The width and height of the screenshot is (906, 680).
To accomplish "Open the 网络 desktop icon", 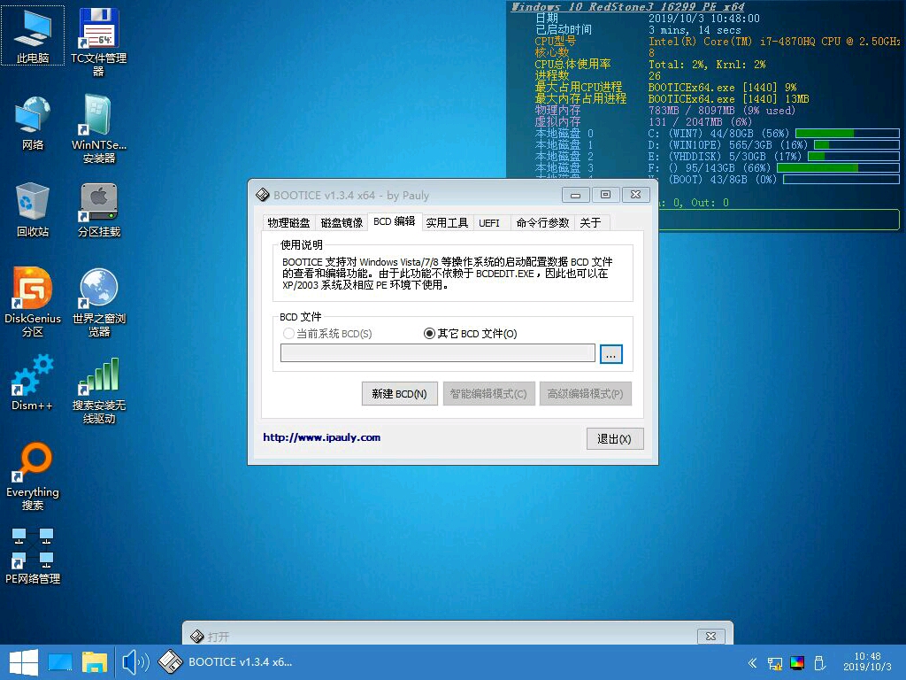I will pos(33,123).
